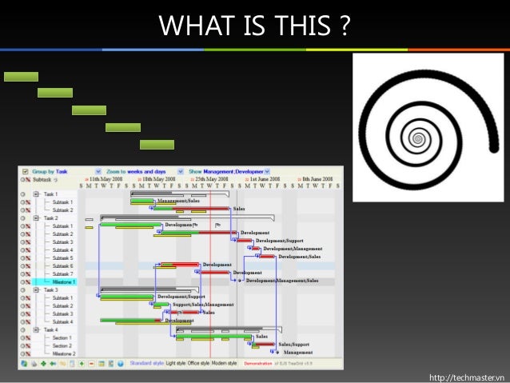Collapse the Task 2 tree node

(36, 218)
